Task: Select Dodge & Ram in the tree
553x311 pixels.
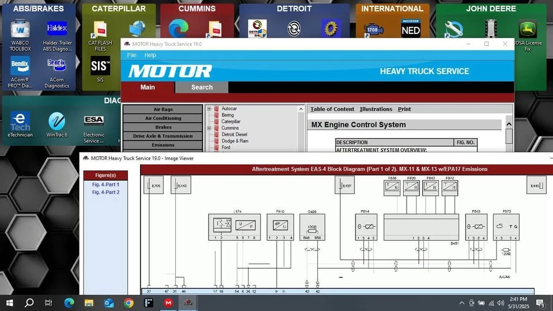Action: pos(235,141)
